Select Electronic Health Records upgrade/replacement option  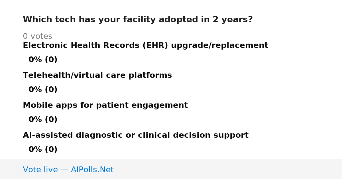[145, 46]
